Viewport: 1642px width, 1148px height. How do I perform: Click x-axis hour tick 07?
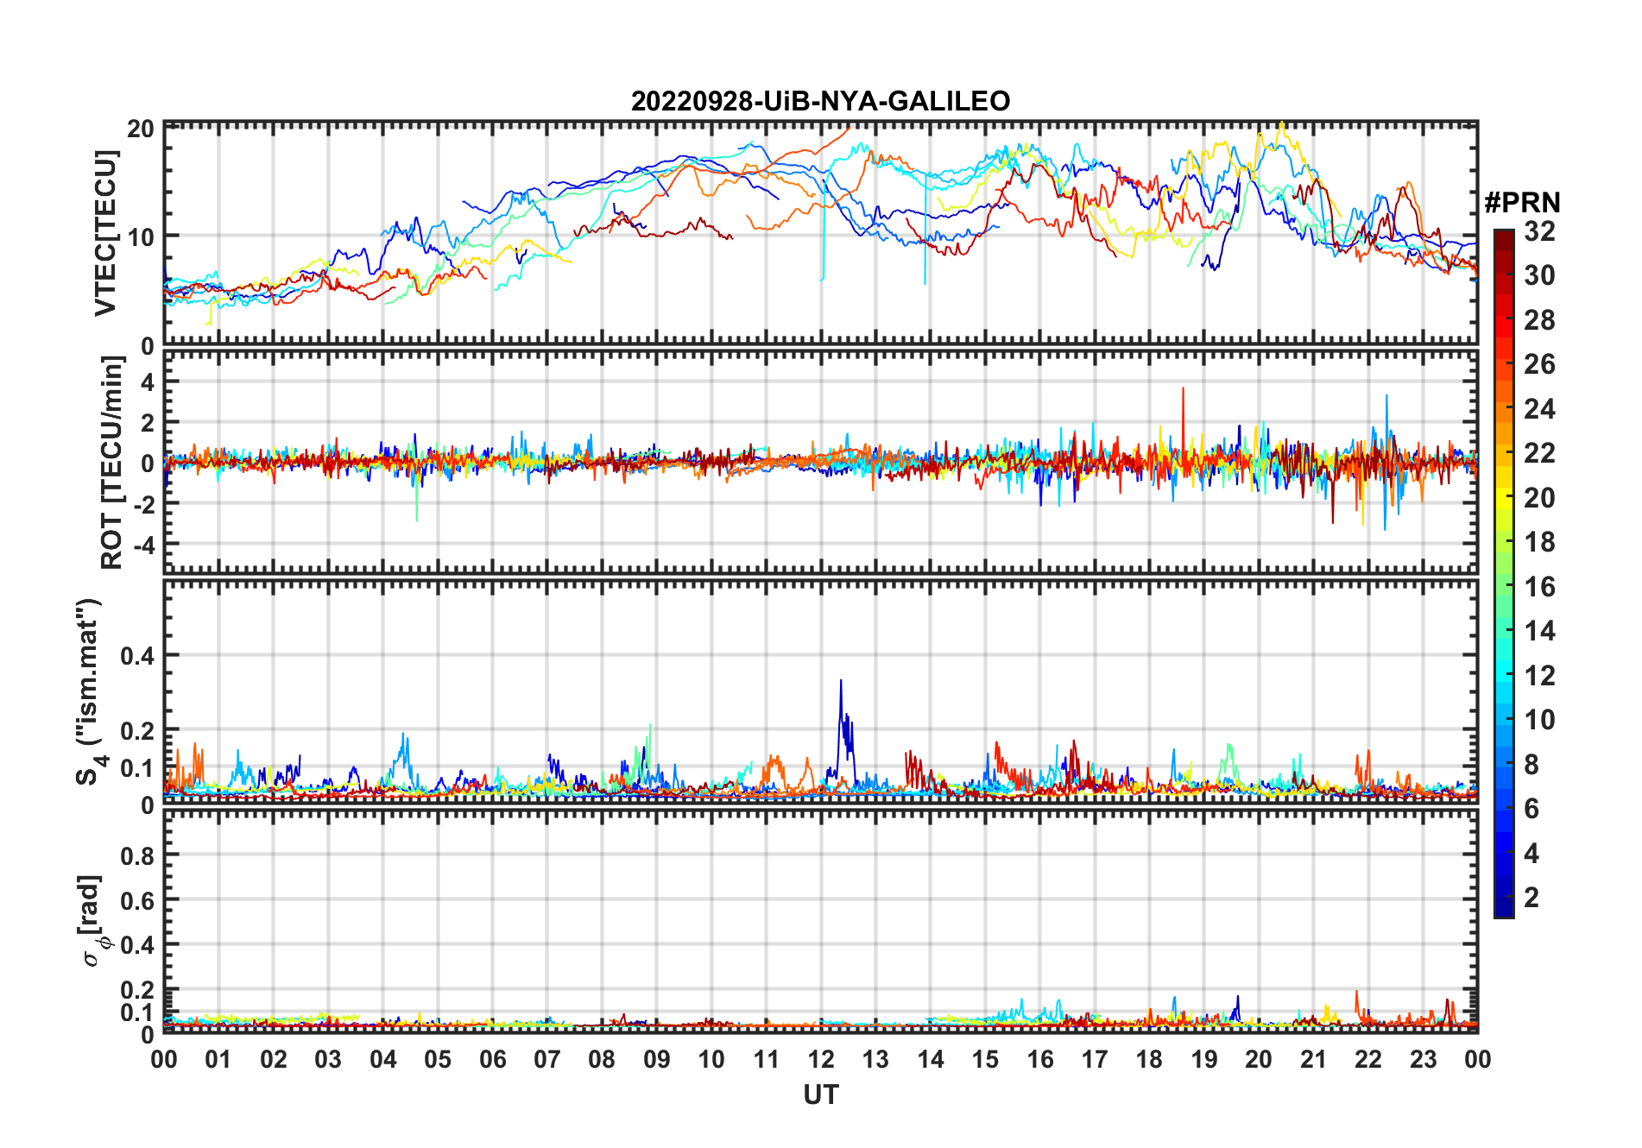(x=547, y=1059)
